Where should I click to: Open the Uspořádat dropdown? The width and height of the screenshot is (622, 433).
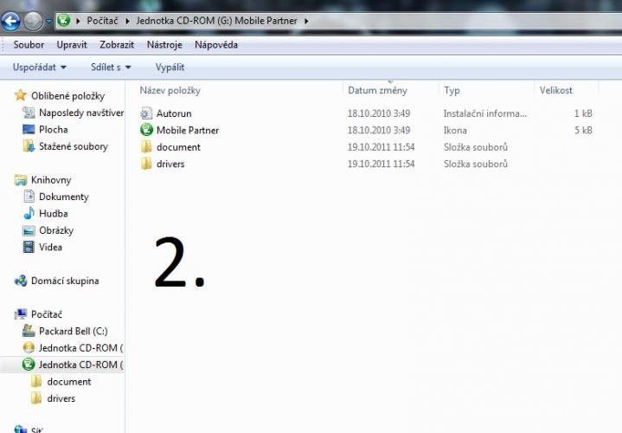(x=39, y=68)
